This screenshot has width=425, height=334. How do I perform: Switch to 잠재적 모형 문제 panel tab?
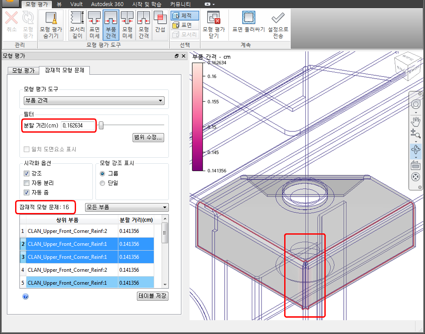click(64, 70)
